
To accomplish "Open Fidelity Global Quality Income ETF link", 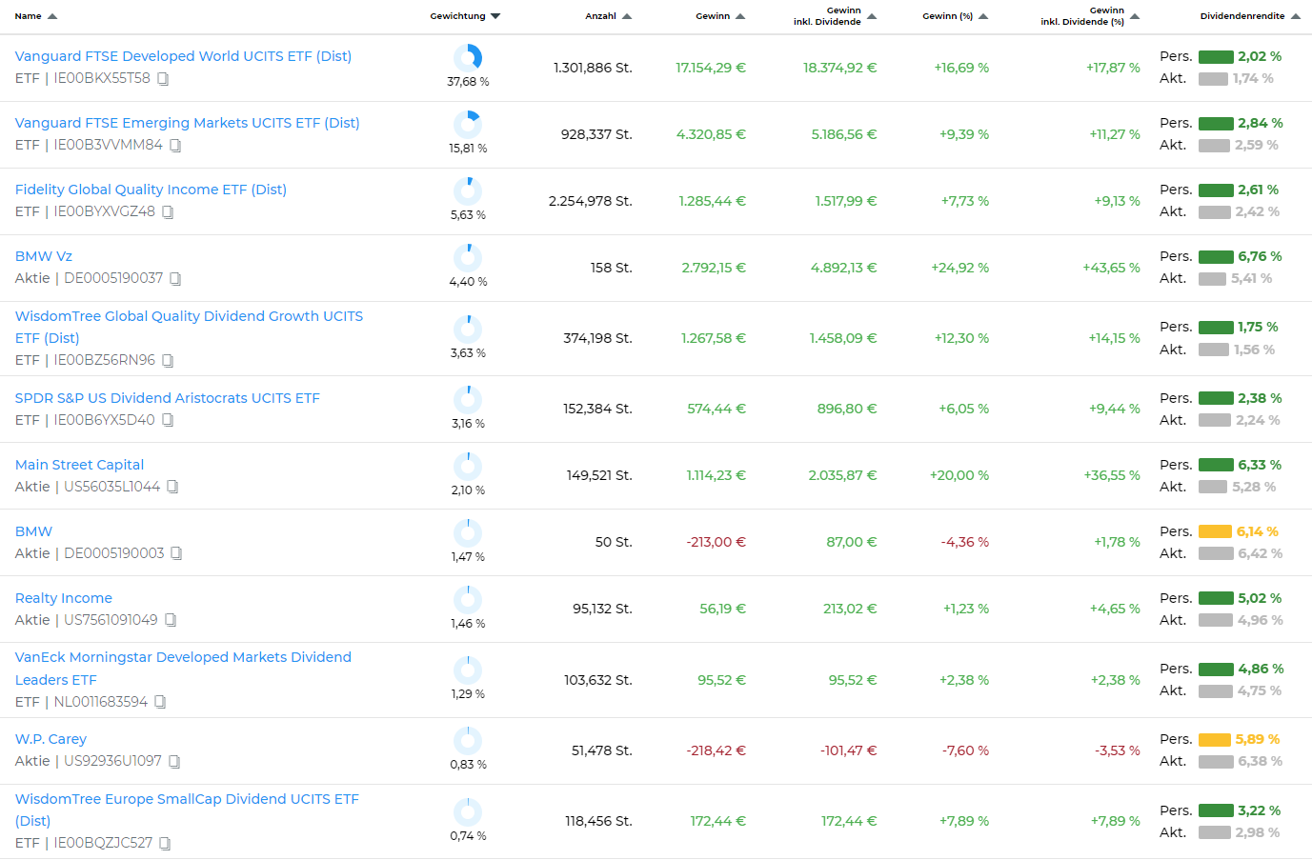I will pos(151,190).
